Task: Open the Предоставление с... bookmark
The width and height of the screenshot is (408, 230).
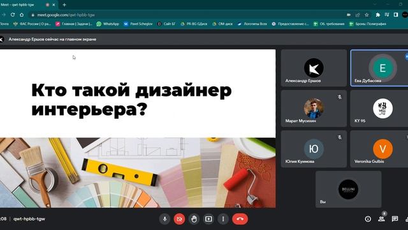Action: point(290,24)
